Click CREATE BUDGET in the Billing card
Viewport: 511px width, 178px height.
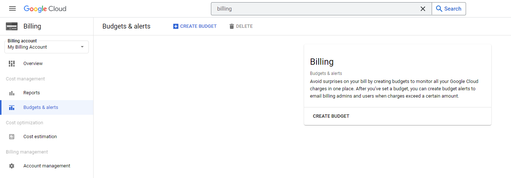pos(331,116)
